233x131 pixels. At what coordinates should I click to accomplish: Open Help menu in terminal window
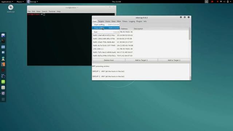point(59,11)
